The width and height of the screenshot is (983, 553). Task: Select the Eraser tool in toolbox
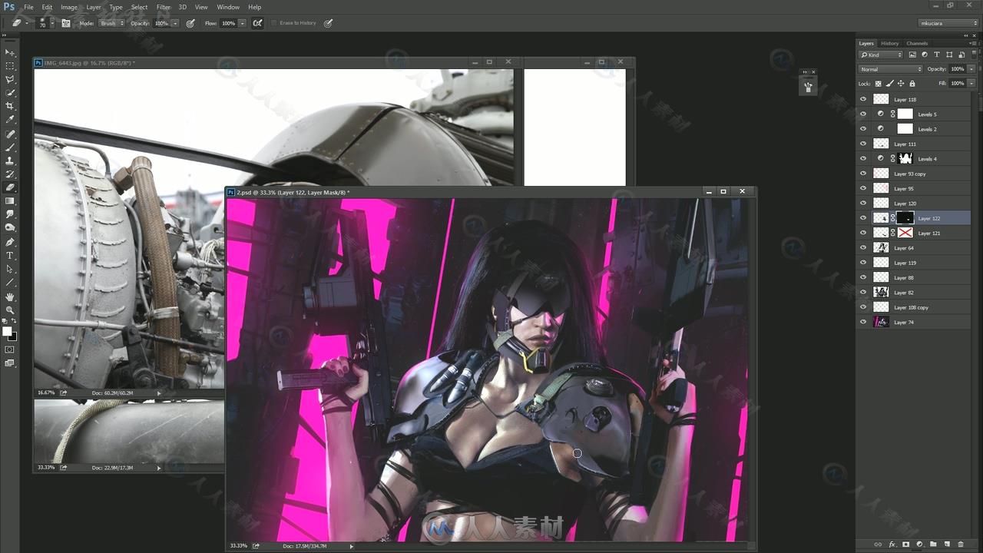point(10,187)
